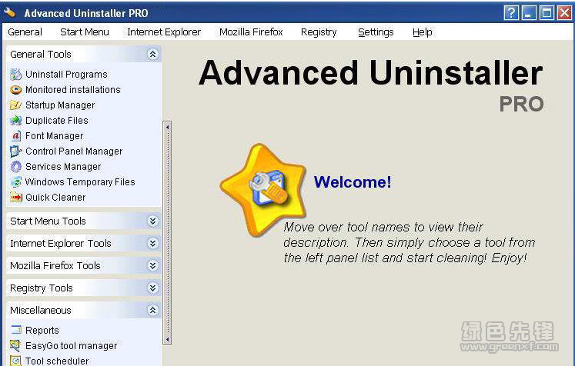Collapse the Miscellaneous section
Image resolution: width=575 pixels, height=366 pixels.
152,311
